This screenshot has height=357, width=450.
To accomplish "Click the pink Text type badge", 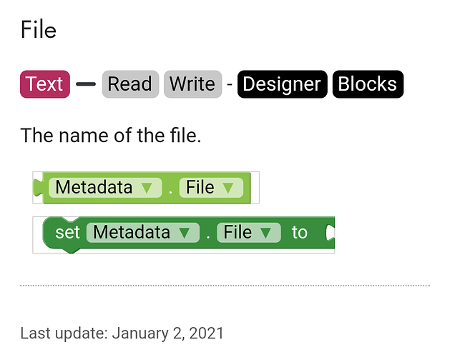I will [45, 84].
